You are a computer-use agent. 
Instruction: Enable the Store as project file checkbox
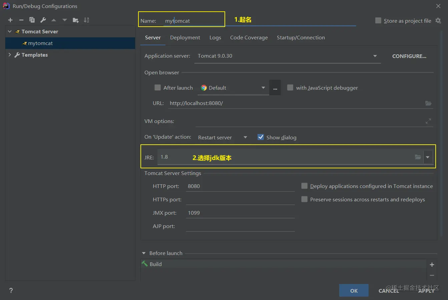pos(378,20)
